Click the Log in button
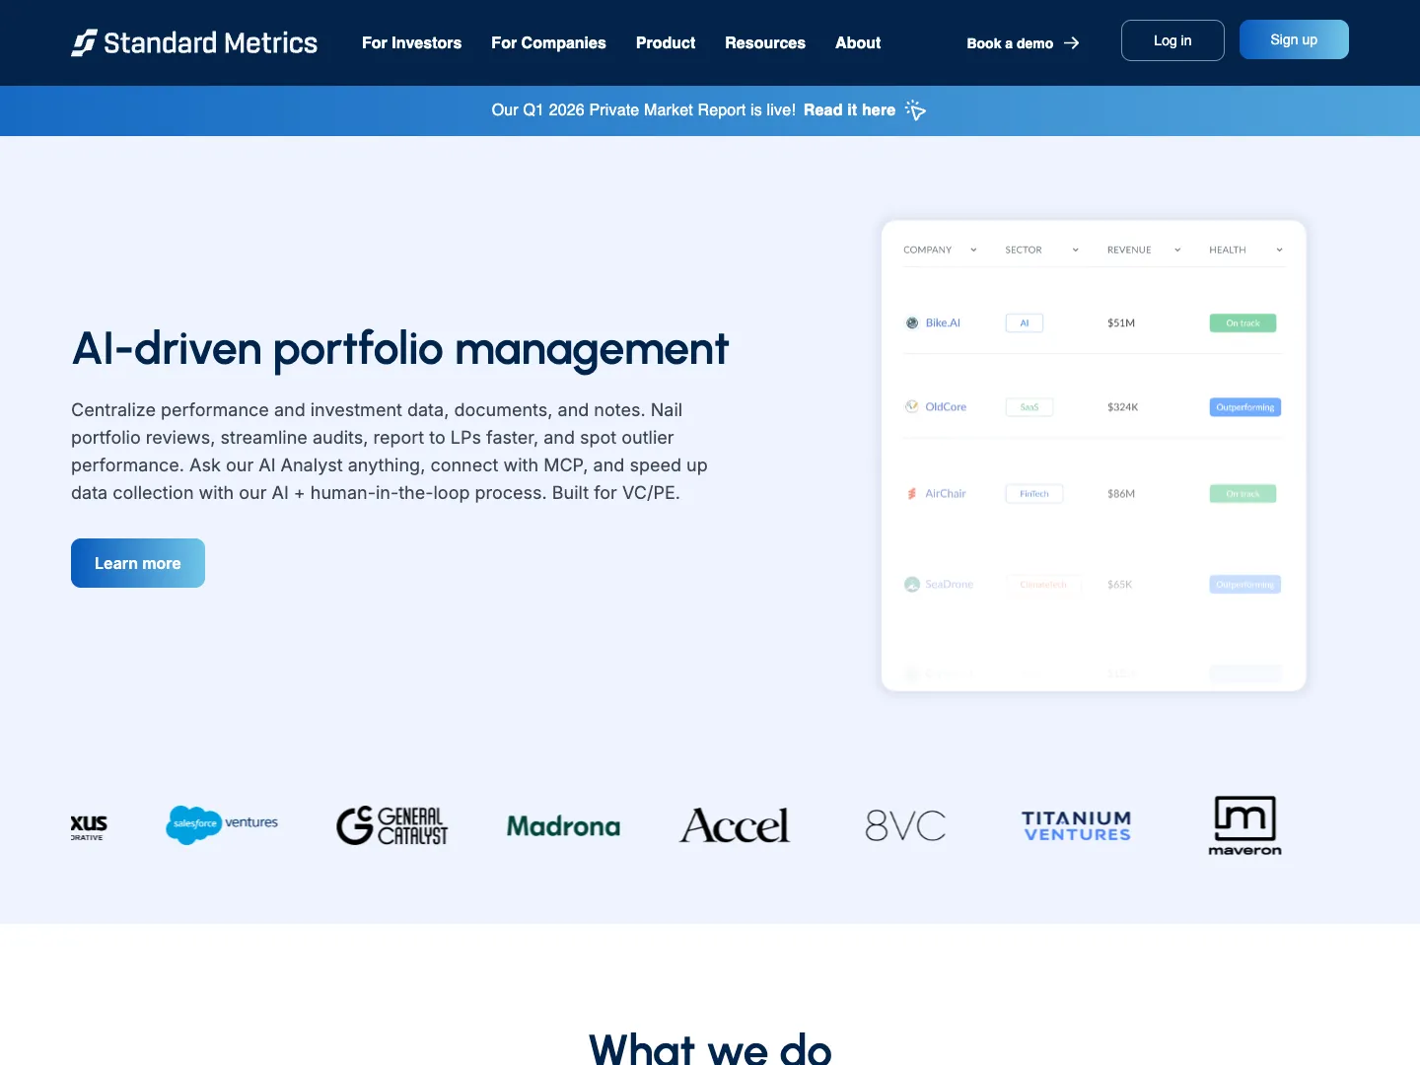Viewport: 1420px width, 1065px height. coord(1172,40)
